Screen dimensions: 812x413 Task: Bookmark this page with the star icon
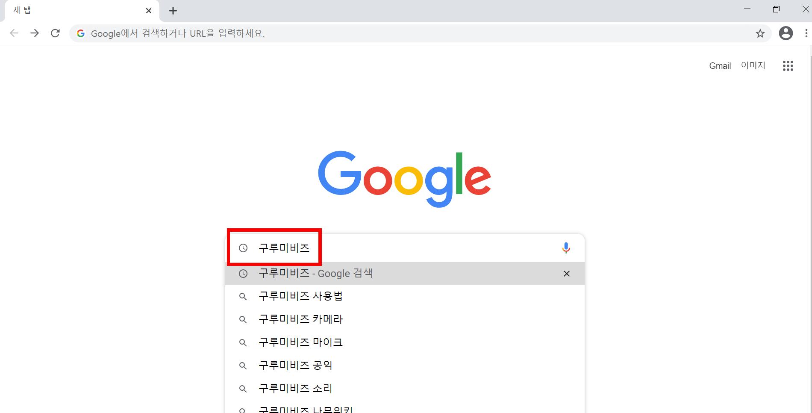tap(760, 33)
